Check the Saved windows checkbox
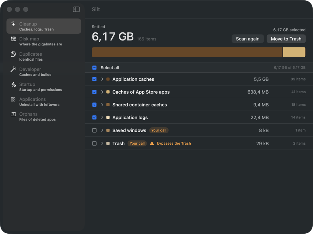The width and height of the screenshot is (313, 234). pyautogui.click(x=94, y=130)
